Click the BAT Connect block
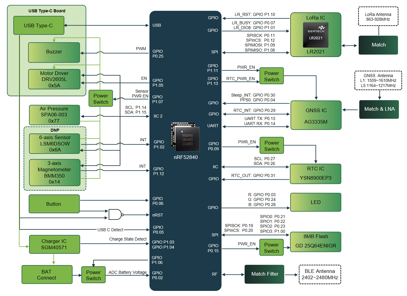 pyautogui.click(x=47, y=274)
